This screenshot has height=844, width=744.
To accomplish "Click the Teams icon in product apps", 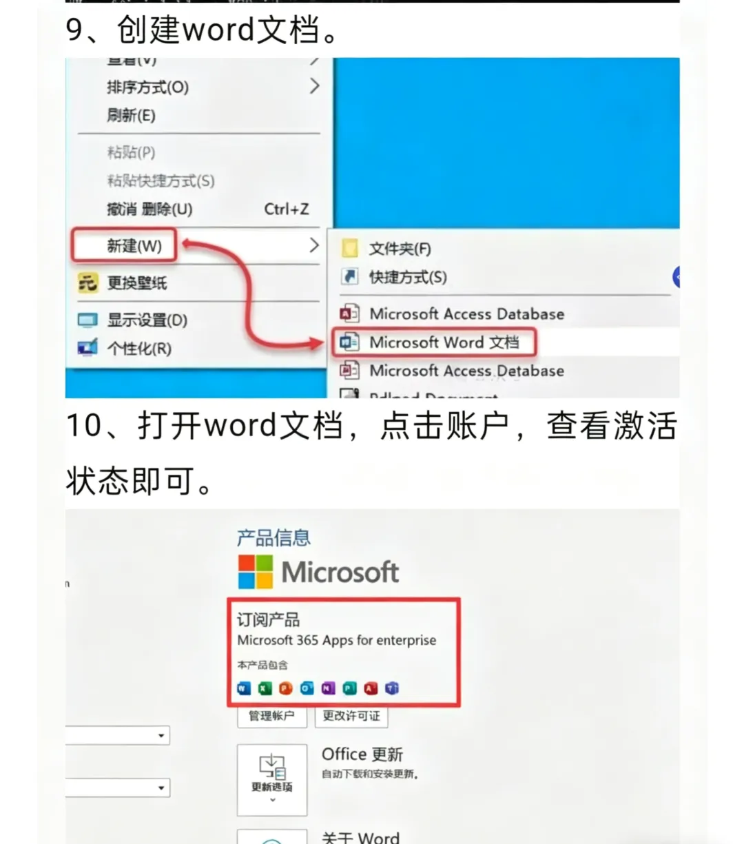I will click(392, 688).
